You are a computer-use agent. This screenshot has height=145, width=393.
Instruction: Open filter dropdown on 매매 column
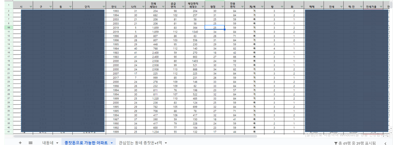[x=321, y=7]
